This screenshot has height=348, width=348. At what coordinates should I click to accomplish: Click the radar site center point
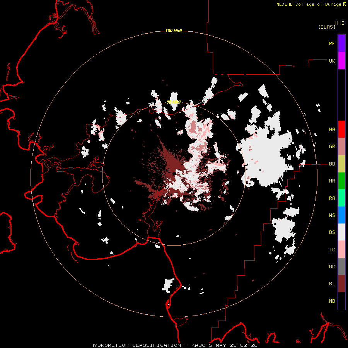[x=174, y=173]
